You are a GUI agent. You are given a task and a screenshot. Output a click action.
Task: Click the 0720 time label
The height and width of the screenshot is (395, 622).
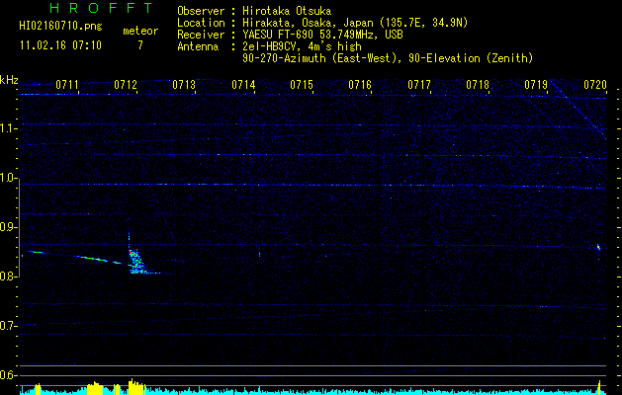595,85
